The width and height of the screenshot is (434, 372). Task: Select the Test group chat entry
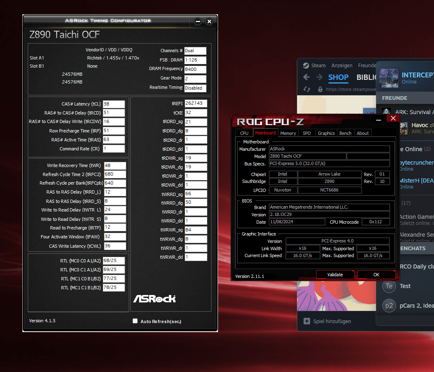coord(405,286)
